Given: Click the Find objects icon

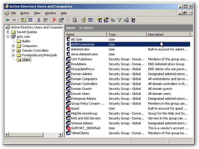Looking at the screenshot, I should pyautogui.click(x=126, y=20).
